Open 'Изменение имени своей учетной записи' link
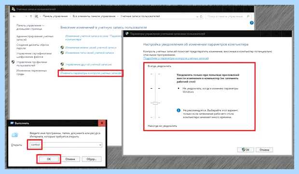This screenshot has height=174, width=299. point(91,48)
